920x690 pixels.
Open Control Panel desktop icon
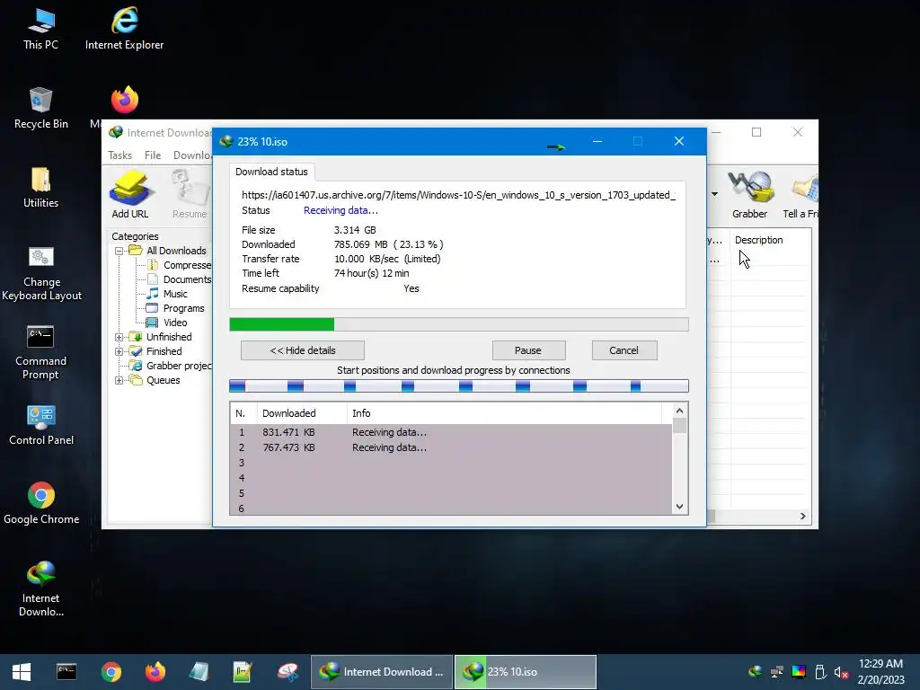(x=41, y=425)
